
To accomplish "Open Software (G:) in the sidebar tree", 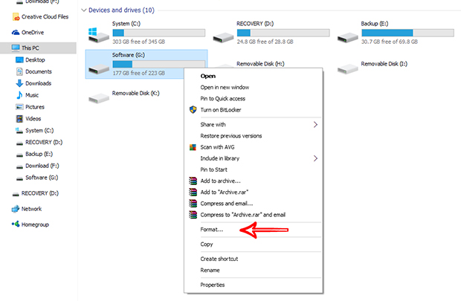I will [x=42, y=178].
